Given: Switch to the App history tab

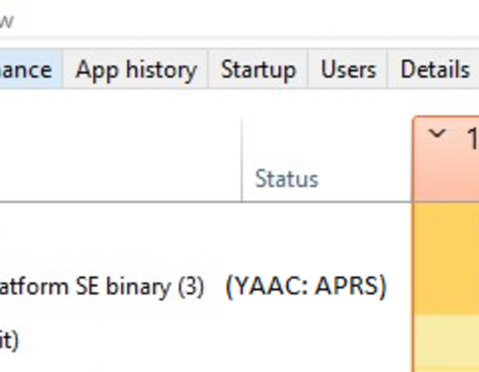Looking at the screenshot, I should [x=136, y=69].
